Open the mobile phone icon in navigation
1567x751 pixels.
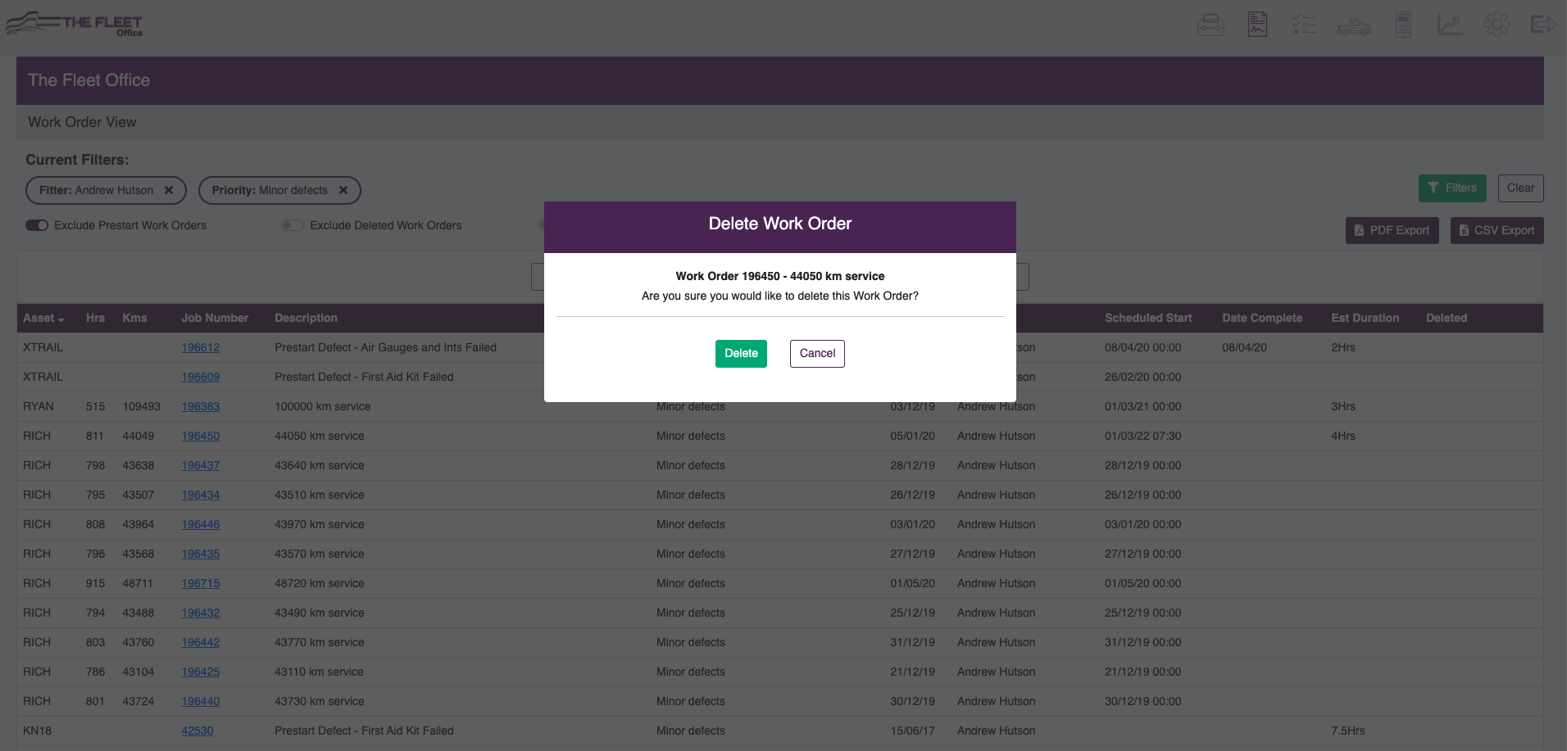point(1403,24)
